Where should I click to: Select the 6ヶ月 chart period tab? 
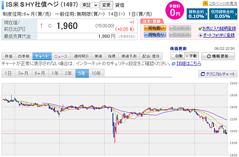(x=40, y=73)
